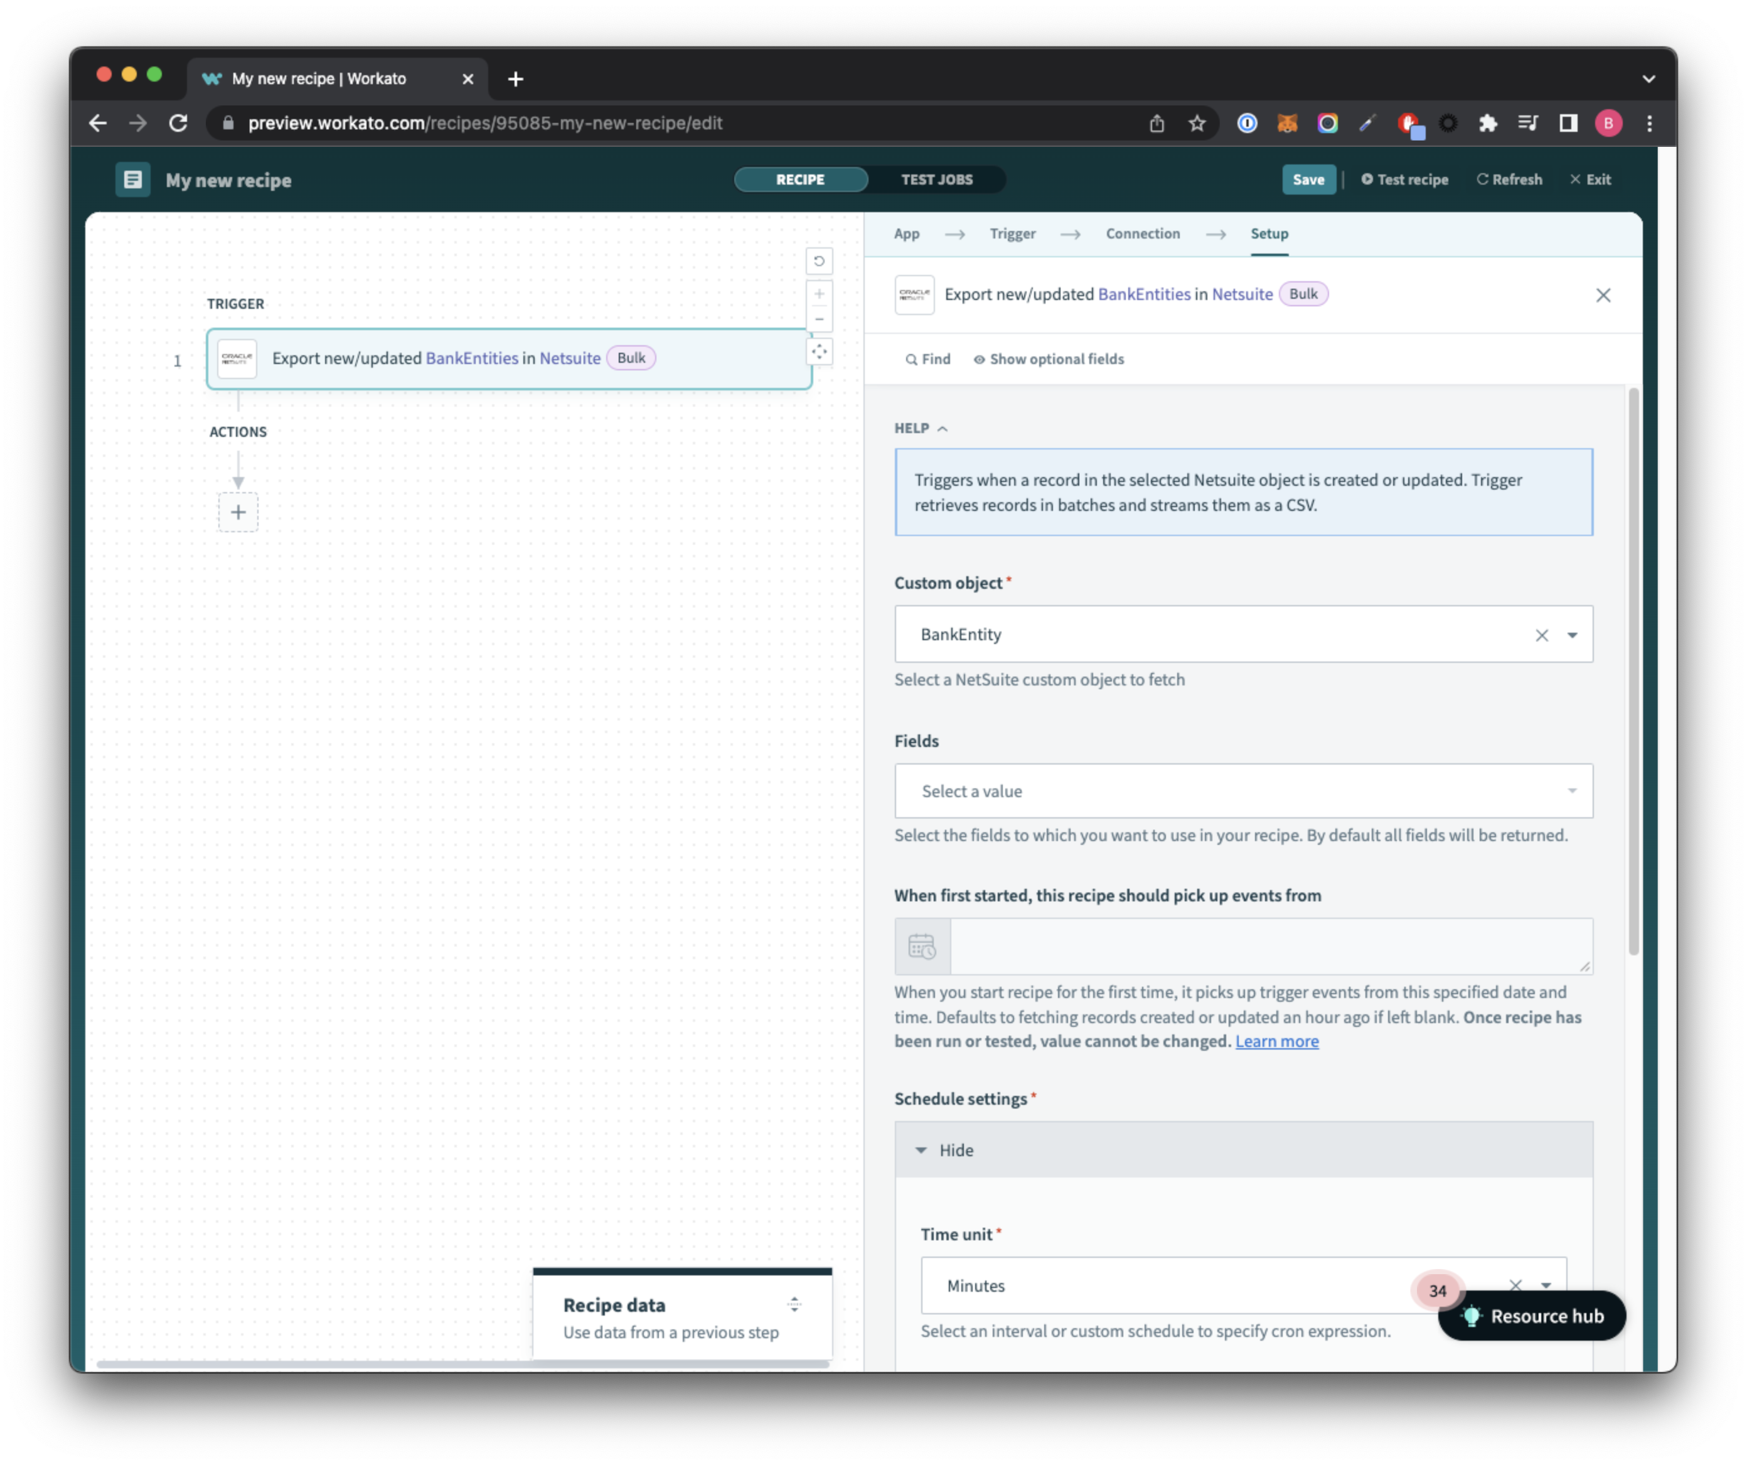Click the Resource hub lightbulb icon
Image resolution: width=1747 pixels, height=1465 pixels.
click(1472, 1316)
